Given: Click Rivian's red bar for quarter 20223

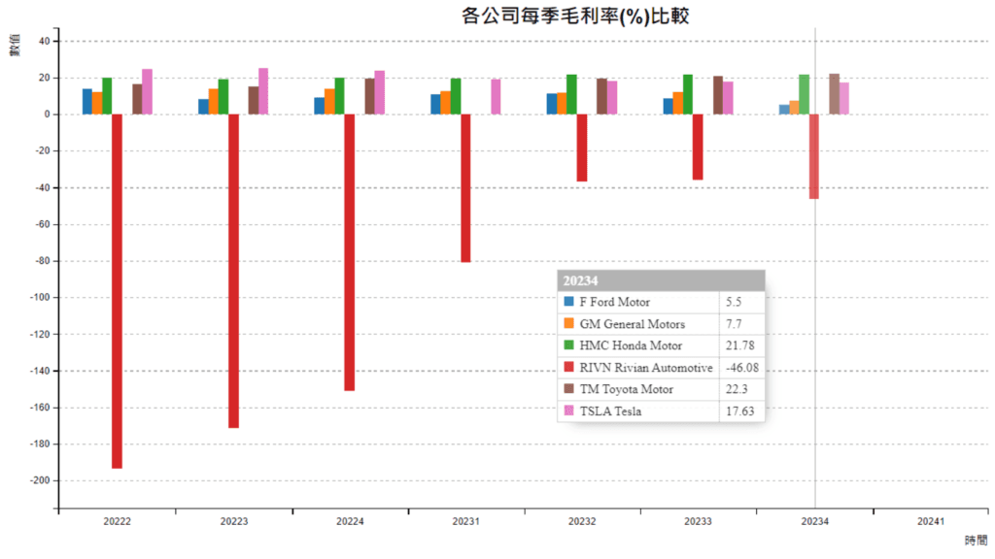Looking at the screenshot, I should pos(233,271).
